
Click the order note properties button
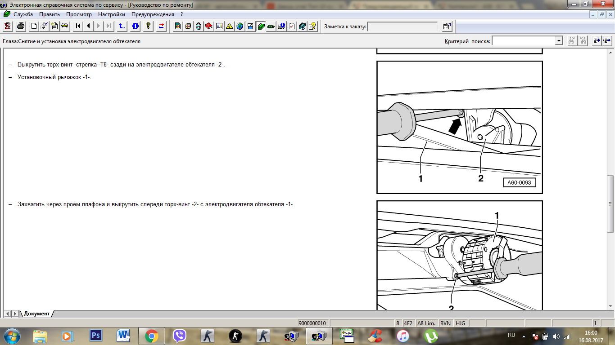coord(447,27)
